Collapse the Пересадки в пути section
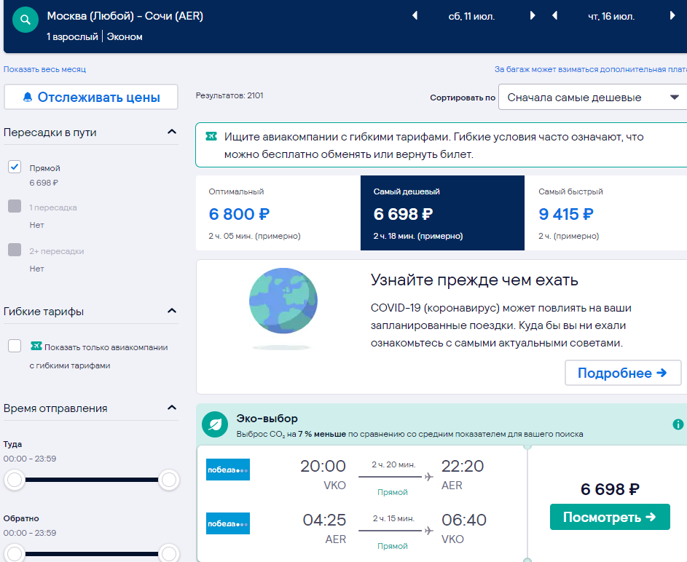The image size is (687, 562). click(172, 132)
